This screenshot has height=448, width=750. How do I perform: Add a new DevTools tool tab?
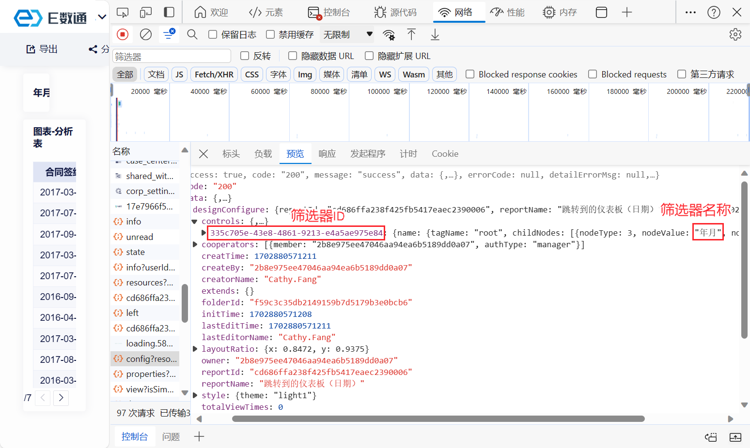pos(627,12)
